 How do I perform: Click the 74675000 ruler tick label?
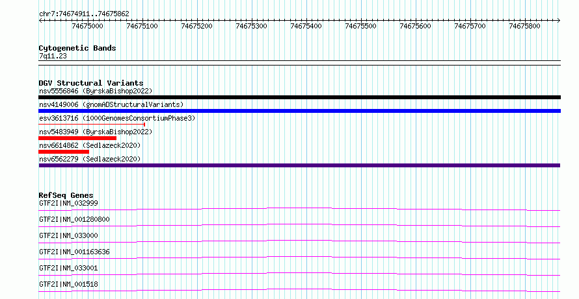point(88,26)
